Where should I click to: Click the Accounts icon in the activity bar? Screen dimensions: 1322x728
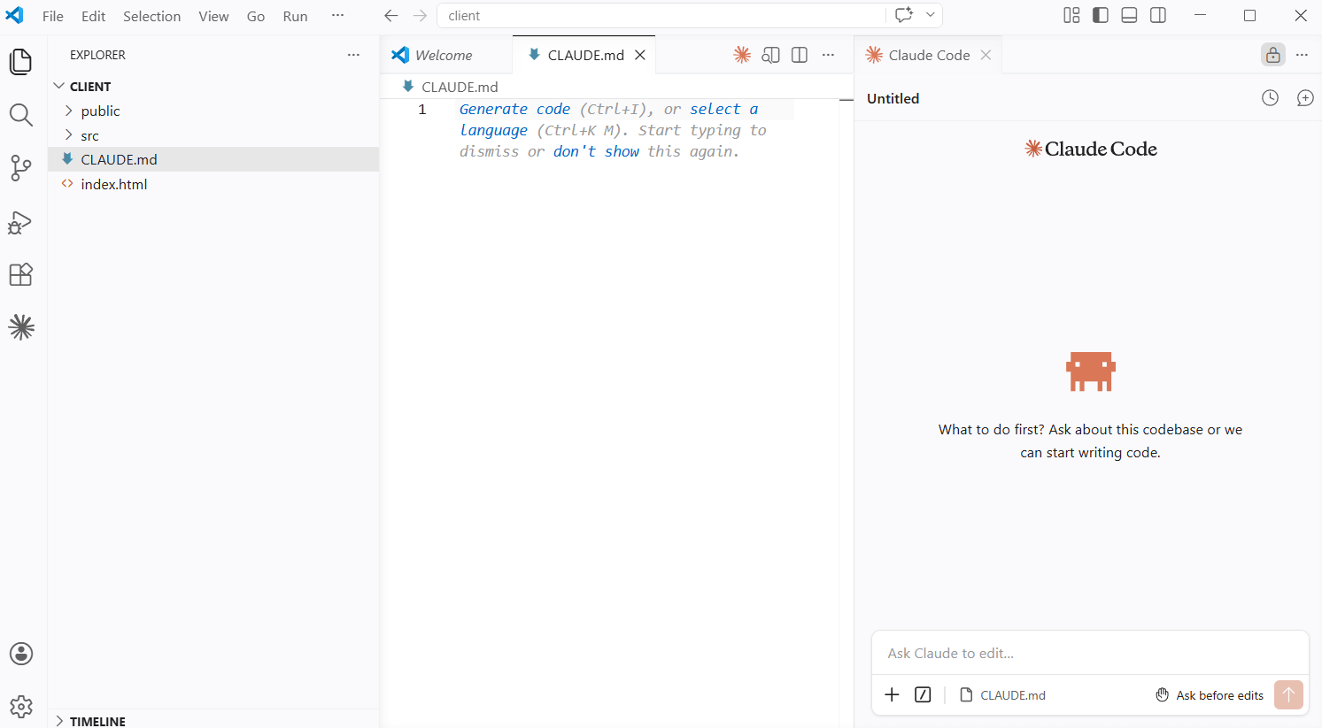coord(21,653)
